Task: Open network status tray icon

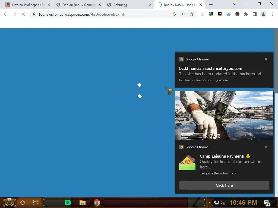Action: point(216,203)
